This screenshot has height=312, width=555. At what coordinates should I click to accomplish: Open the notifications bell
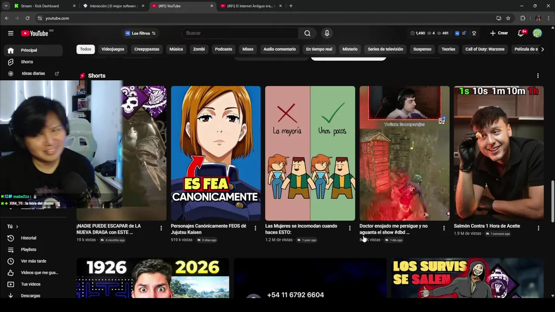pyautogui.click(x=521, y=33)
